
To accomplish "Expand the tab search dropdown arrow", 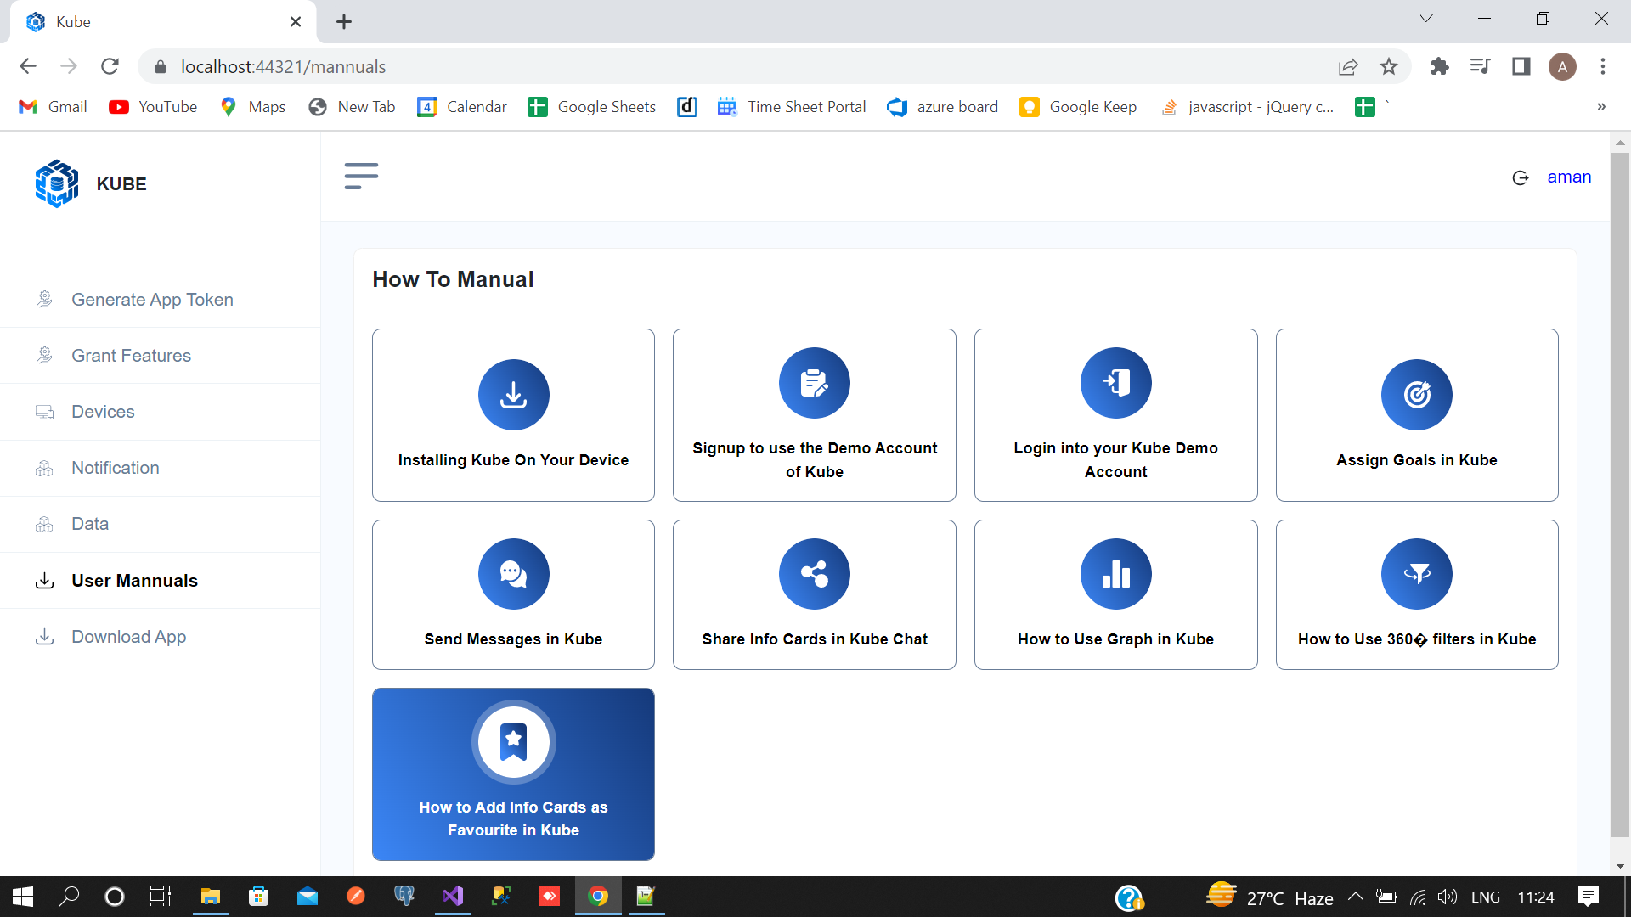I will tap(1426, 19).
